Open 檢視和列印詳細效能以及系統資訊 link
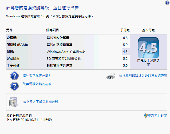This screenshot has width=170, height=134. (x=143, y=76)
